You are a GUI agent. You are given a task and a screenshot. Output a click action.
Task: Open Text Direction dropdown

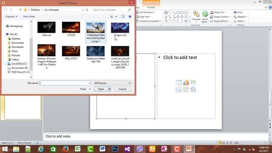click(146, 12)
